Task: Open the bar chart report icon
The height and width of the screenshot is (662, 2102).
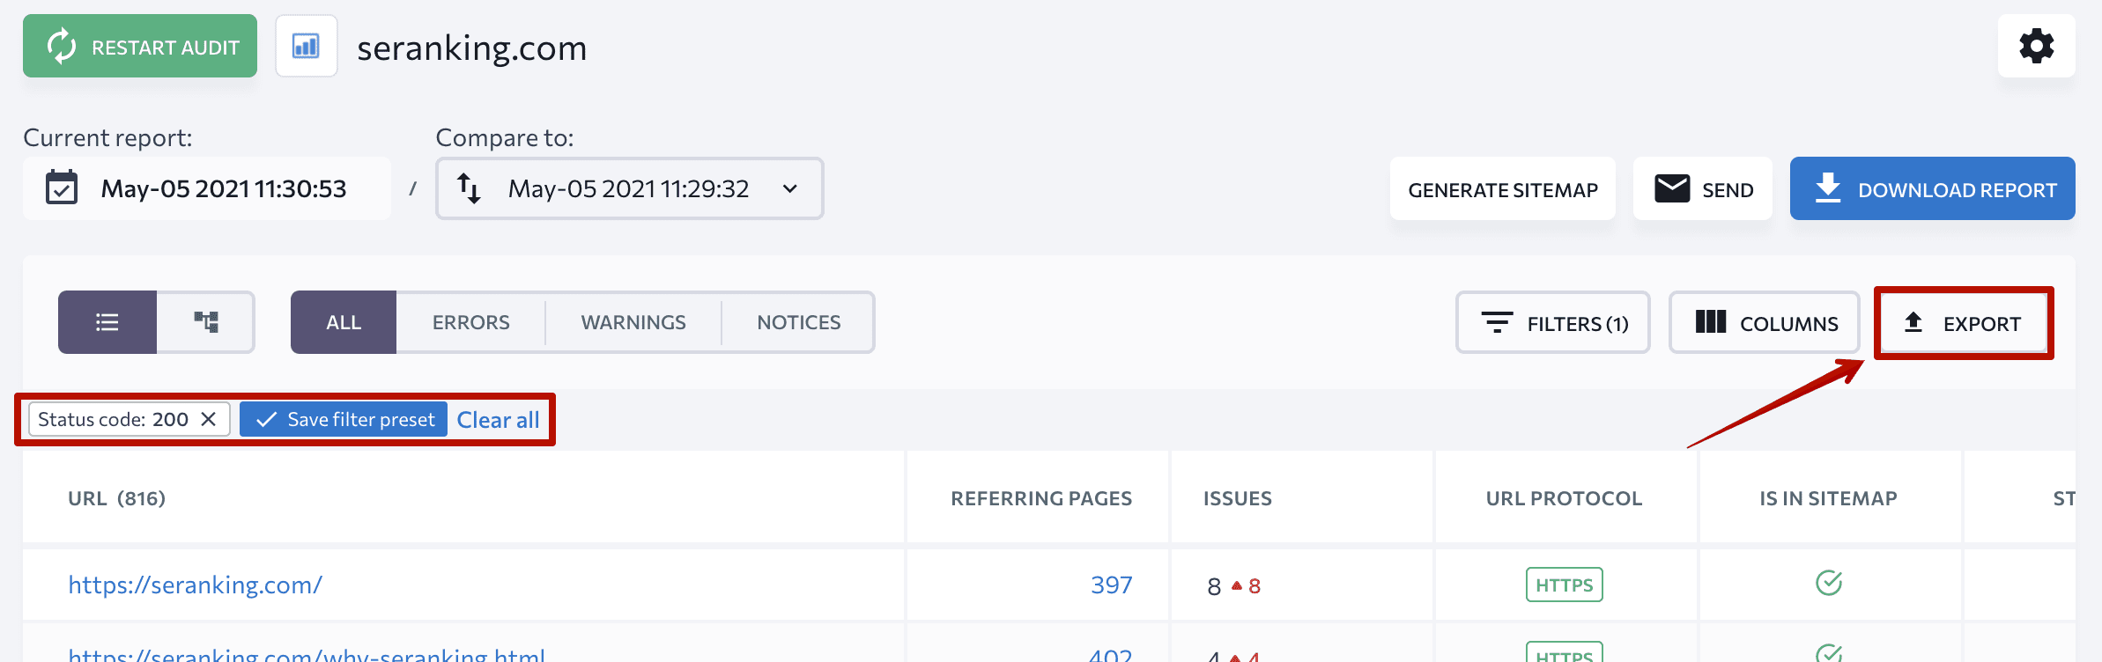Action: pyautogui.click(x=306, y=46)
